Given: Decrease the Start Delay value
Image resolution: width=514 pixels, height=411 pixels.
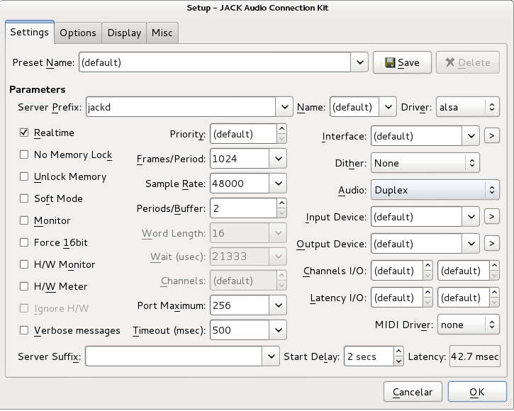Looking at the screenshot, I should pyautogui.click(x=398, y=361).
